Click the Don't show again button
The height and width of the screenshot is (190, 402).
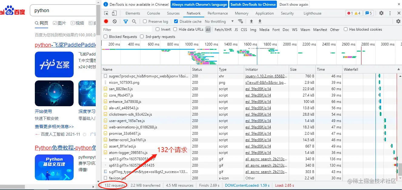[x=294, y=4]
